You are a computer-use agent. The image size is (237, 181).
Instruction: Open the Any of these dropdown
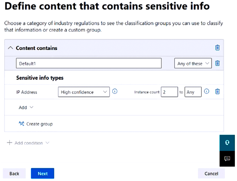[x=193, y=64]
